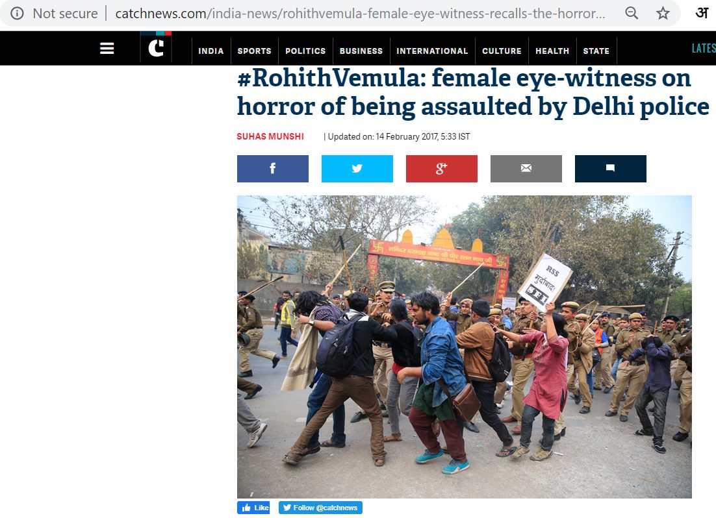Open author Suhas Munshi's page
Viewport: 716px width, 518px height.
pyautogui.click(x=270, y=136)
